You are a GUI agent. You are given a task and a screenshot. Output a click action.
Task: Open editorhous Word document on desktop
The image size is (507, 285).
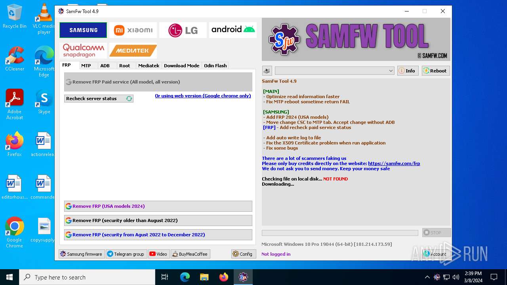[15, 187]
